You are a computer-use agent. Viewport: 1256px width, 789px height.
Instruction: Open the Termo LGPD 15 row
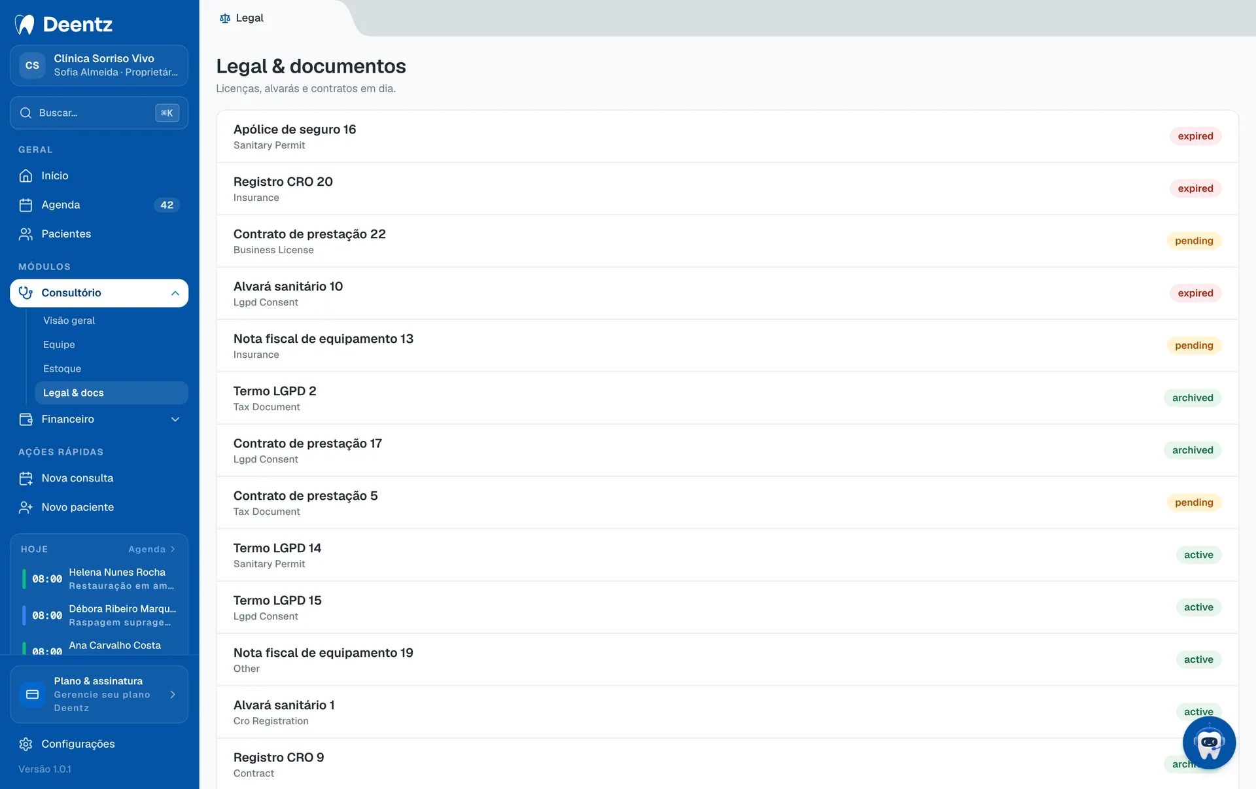point(727,607)
